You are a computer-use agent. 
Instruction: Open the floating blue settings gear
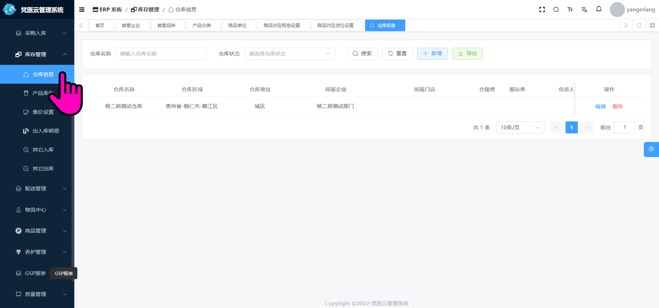point(651,149)
